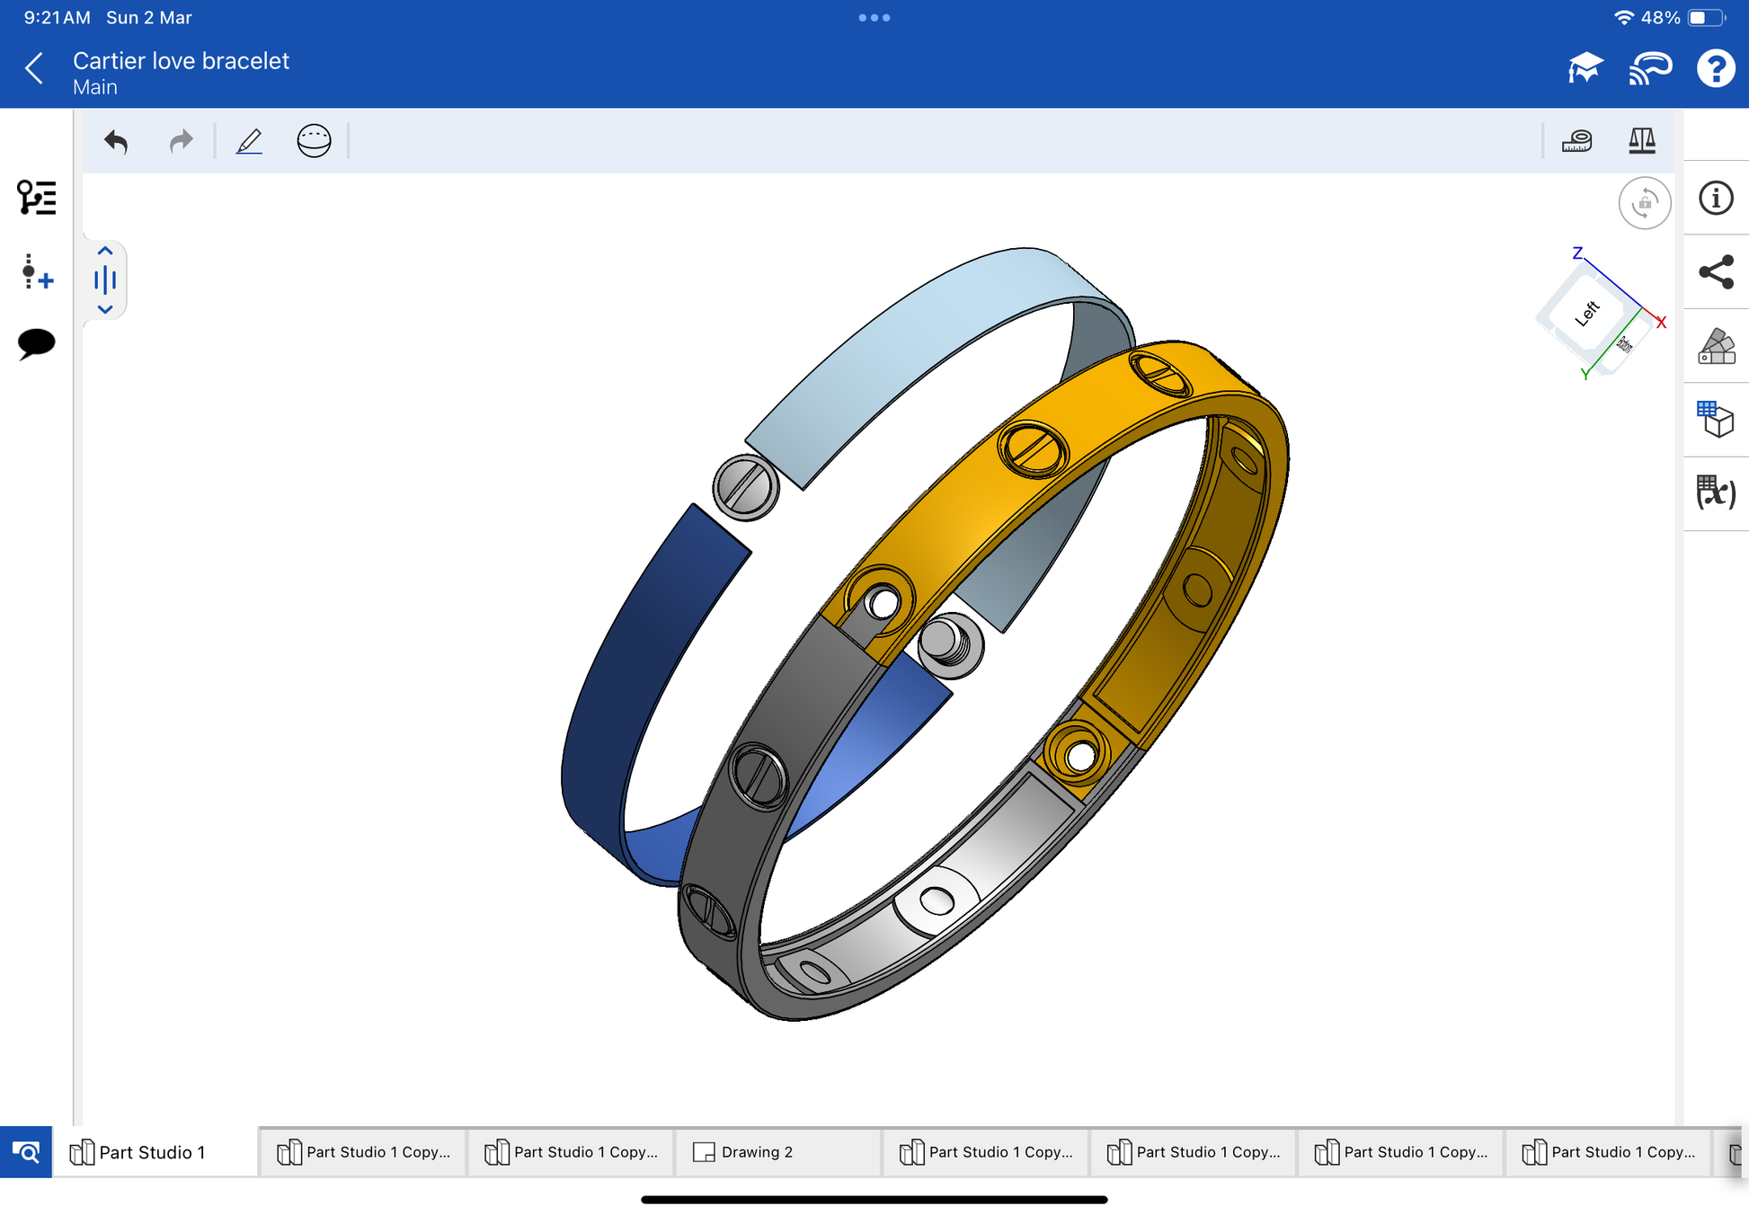Screen dimensions: 1749x1215
Task: Toggle the view rotation lock
Action: (x=1644, y=203)
